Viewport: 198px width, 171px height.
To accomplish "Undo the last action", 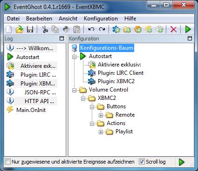I will click(x=91, y=29).
